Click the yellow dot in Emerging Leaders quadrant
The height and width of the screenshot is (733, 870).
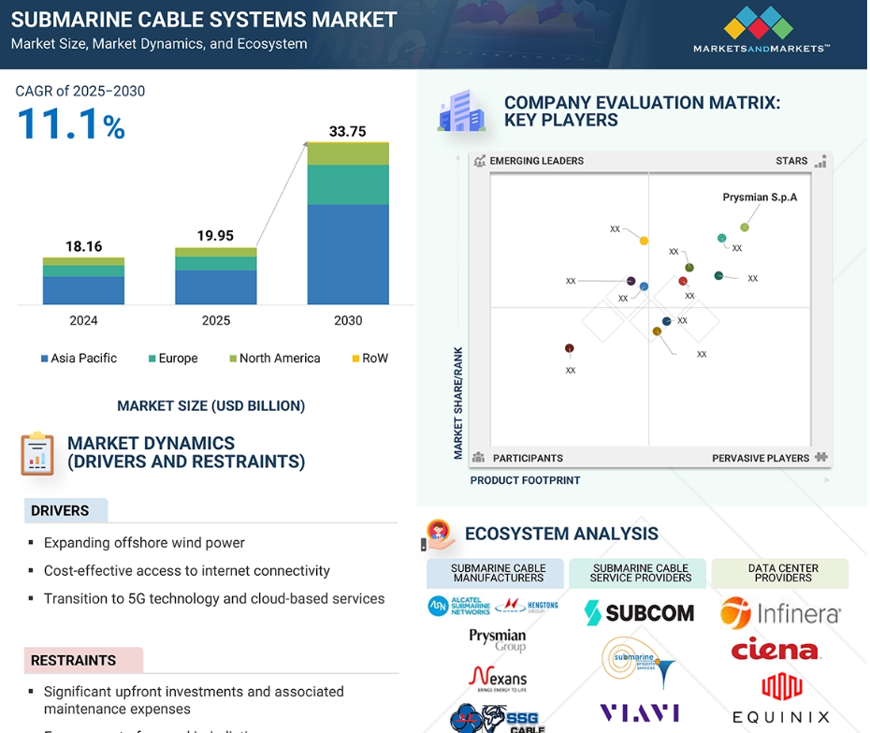click(x=644, y=241)
